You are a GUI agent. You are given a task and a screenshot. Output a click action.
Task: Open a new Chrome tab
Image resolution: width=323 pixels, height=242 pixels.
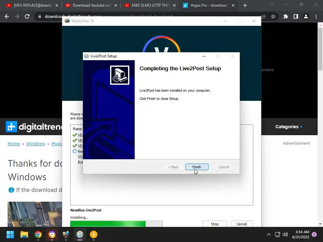pos(245,5)
